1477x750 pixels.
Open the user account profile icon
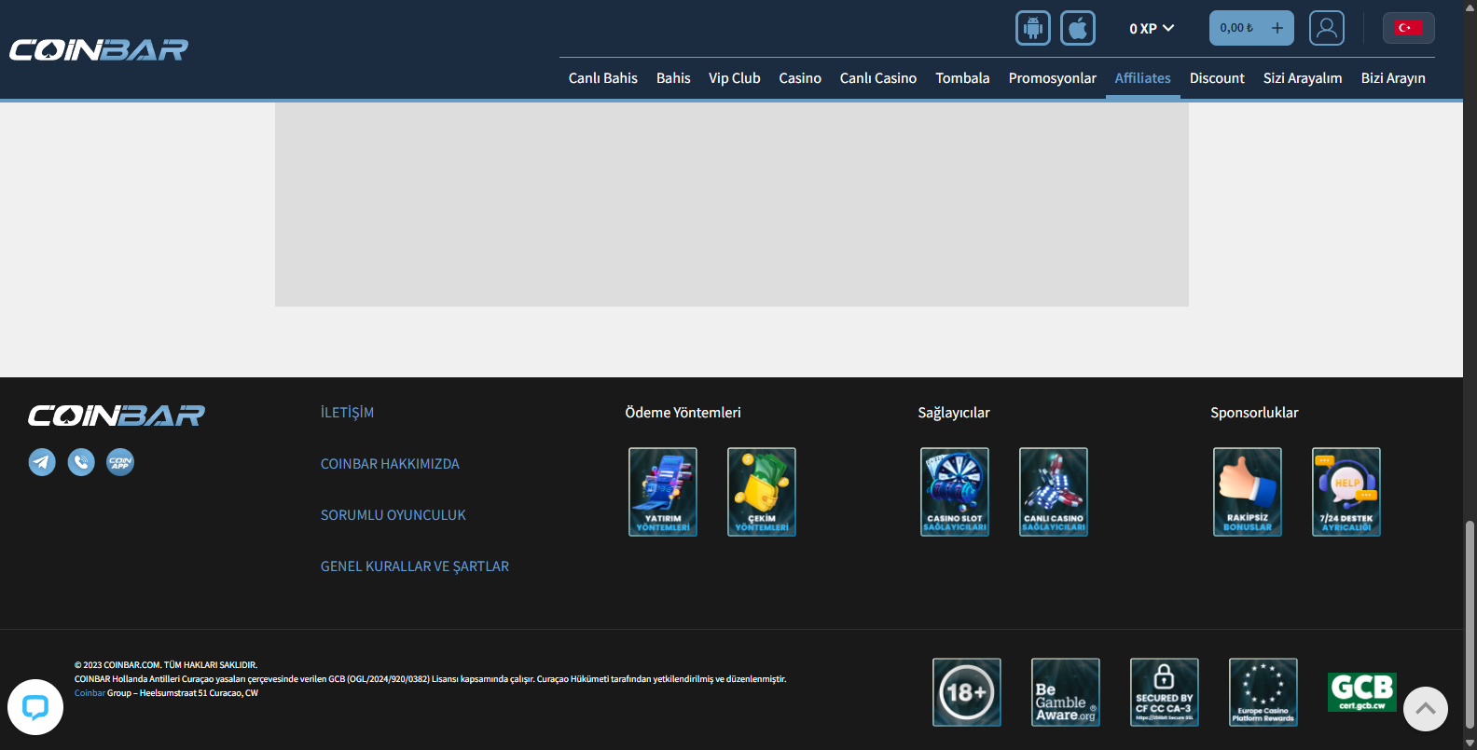pos(1326,28)
